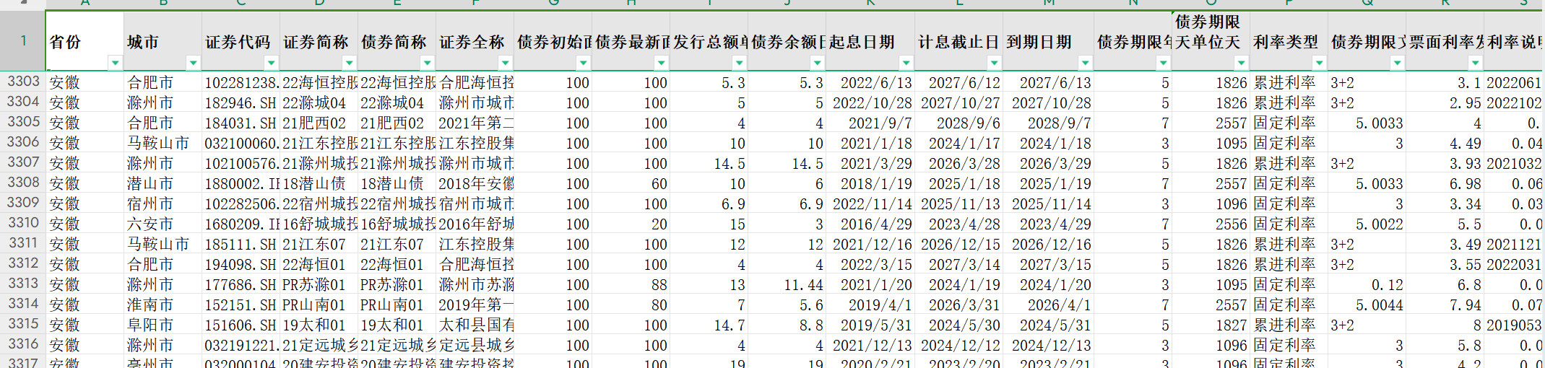
Task: Click the cell containing 六安市
Action: tap(163, 224)
